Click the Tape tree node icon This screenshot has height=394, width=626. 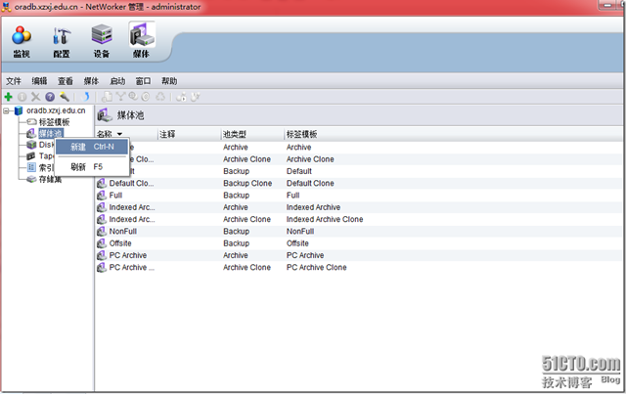click(31, 156)
